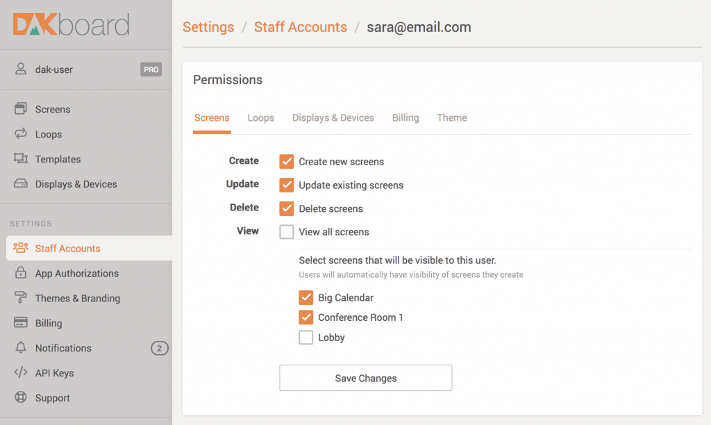Click the Delete row label
This screenshot has width=711, height=425.
(x=244, y=207)
